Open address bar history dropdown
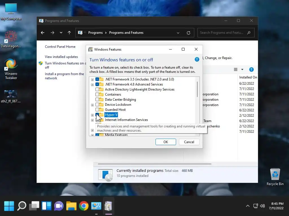 pyautogui.click(x=178, y=33)
